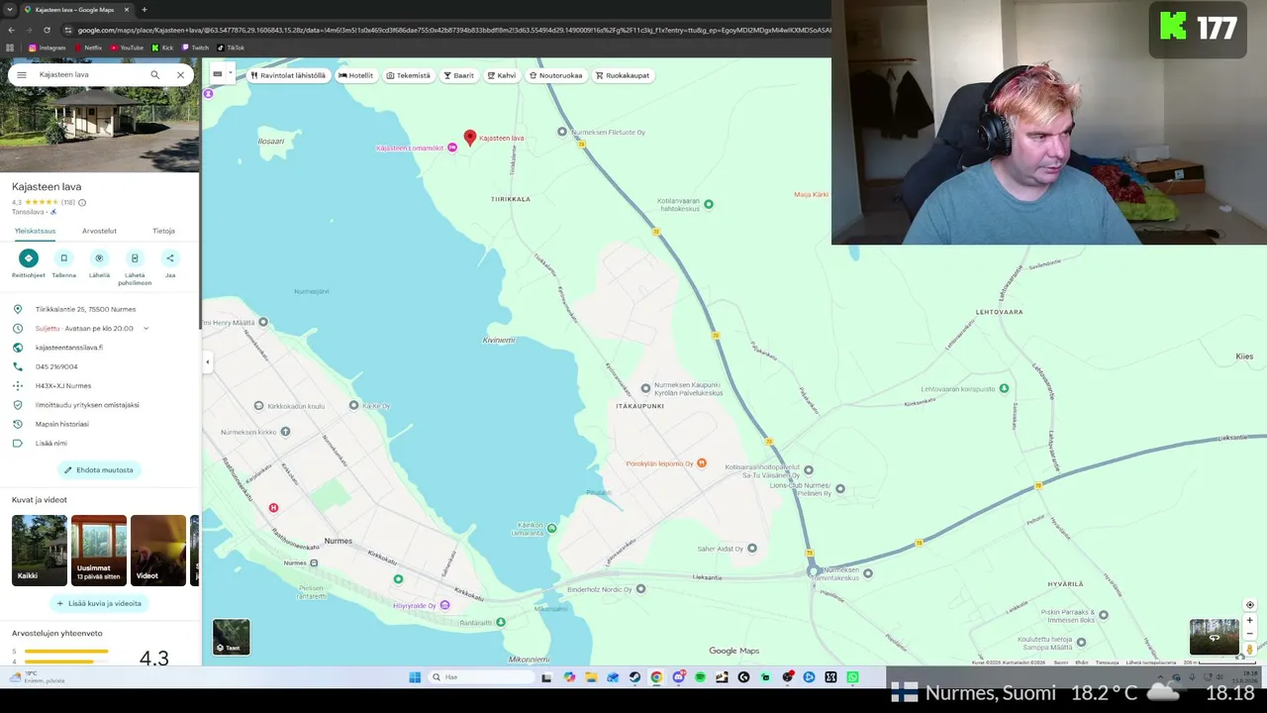Click the Lähetä puhelimeen icon
Viewport: 1267px width, 713px height.
[135, 258]
